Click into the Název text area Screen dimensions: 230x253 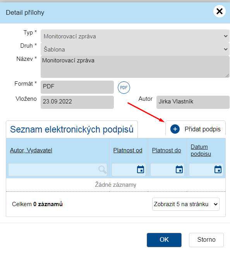coord(135,67)
